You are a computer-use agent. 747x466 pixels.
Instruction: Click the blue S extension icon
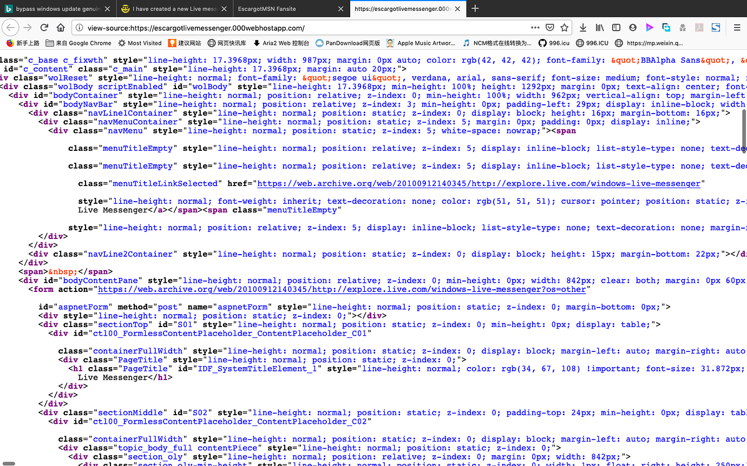click(716, 28)
